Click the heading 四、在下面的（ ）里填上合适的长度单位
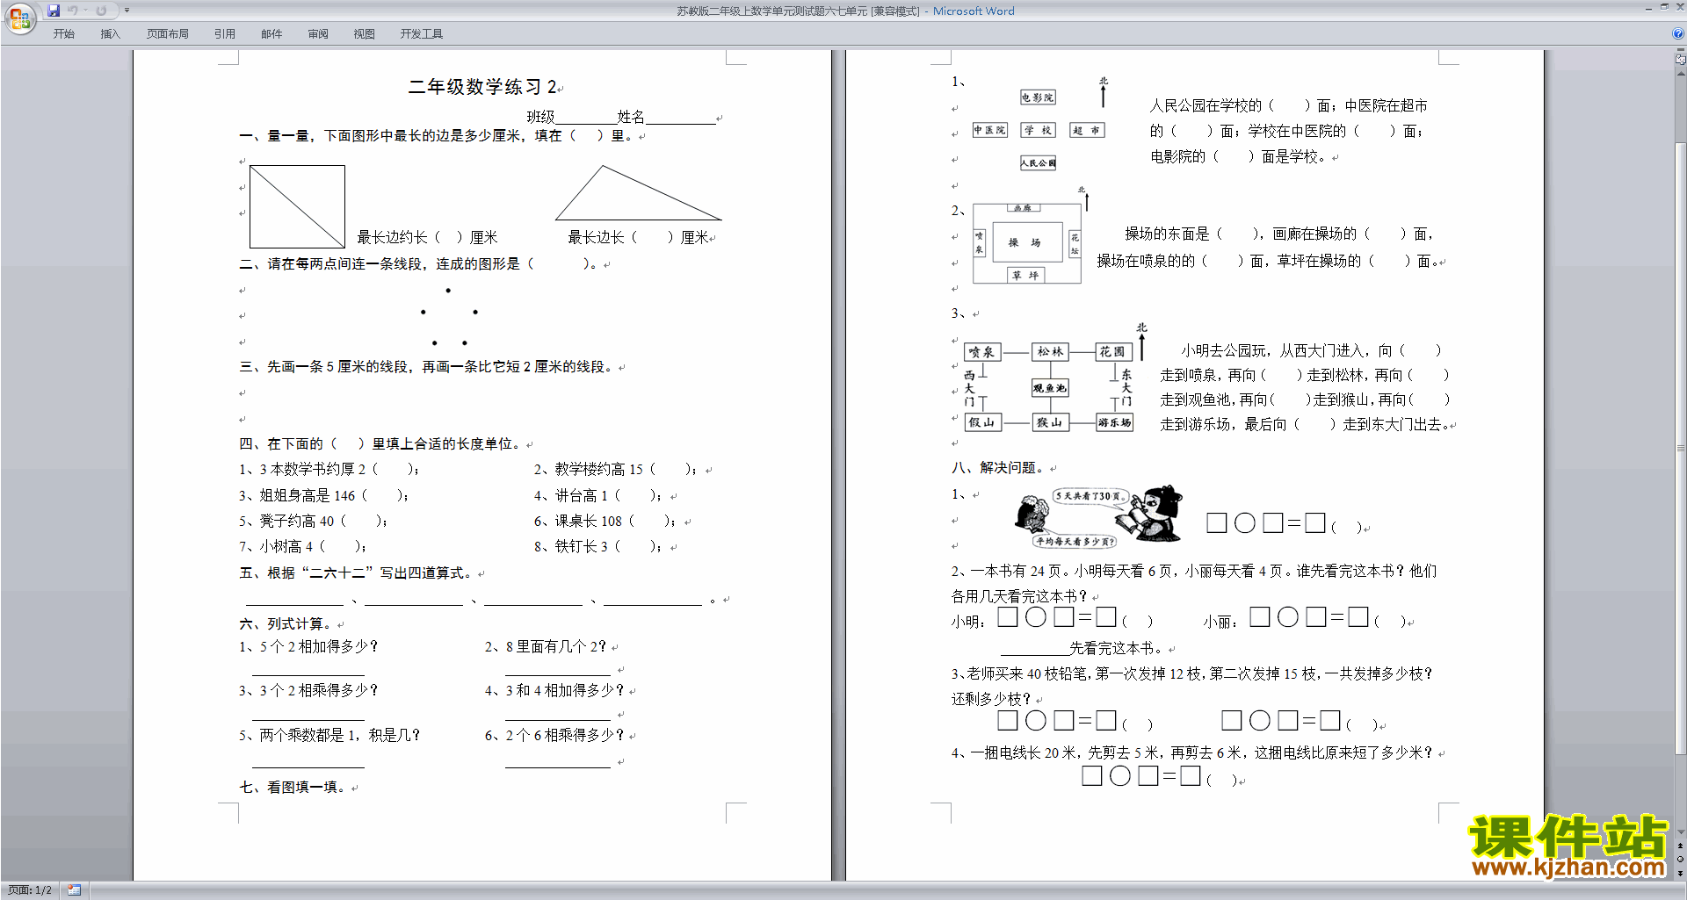 coord(381,444)
